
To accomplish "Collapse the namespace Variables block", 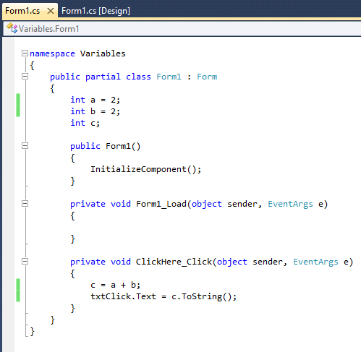I will click(x=25, y=53).
